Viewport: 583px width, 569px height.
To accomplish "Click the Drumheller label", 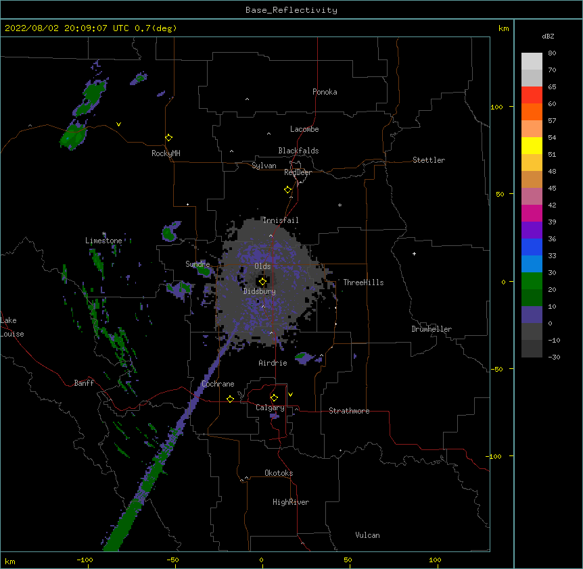I will [x=432, y=329].
